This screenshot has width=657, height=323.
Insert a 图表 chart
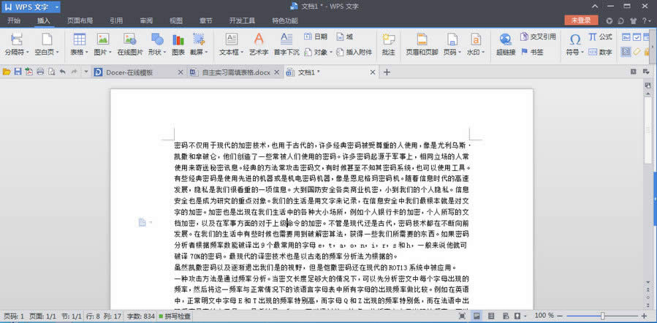[178, 44]
